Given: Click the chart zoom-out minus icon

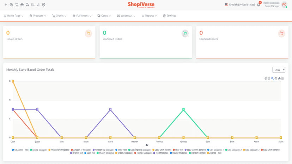Looking at the screenshot, I should [x=269, y=78].
